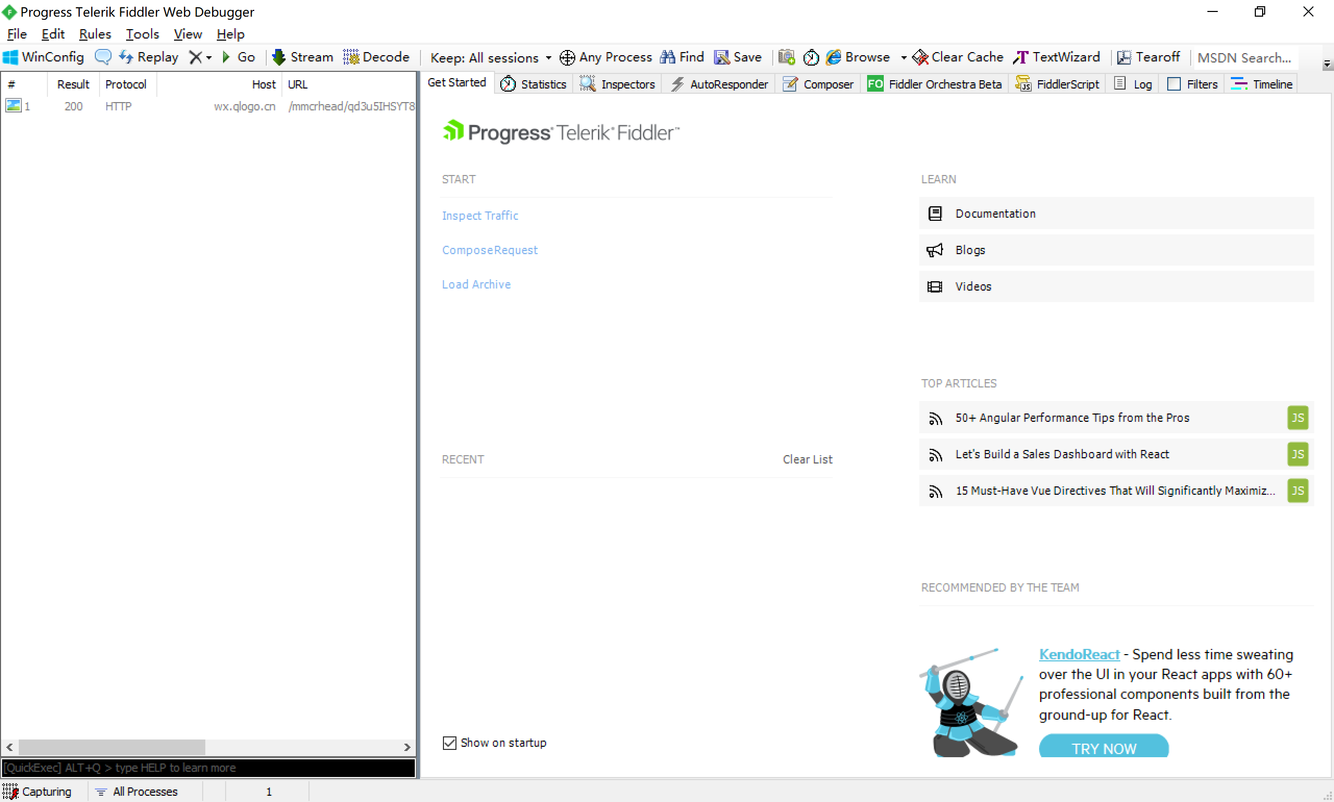The height and width of the screenshot is (802, 1334).
Task: Select the Get Started tab
Action: coord(456,83)
